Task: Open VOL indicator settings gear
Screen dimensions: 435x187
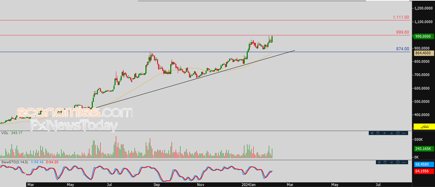Action: [398, 133]
